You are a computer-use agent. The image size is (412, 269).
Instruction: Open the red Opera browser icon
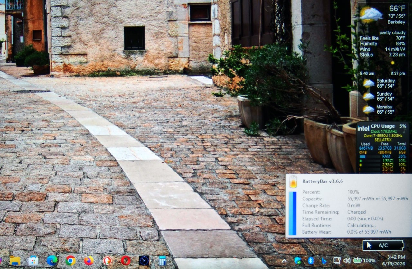click(x=126, y=260)
